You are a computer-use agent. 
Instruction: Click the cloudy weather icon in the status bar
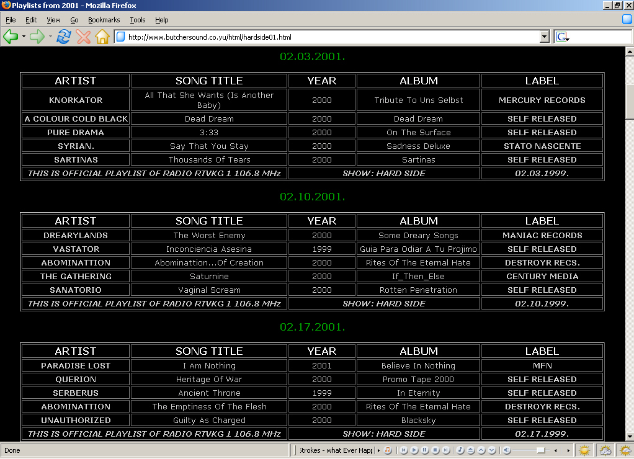click(605, 450)
